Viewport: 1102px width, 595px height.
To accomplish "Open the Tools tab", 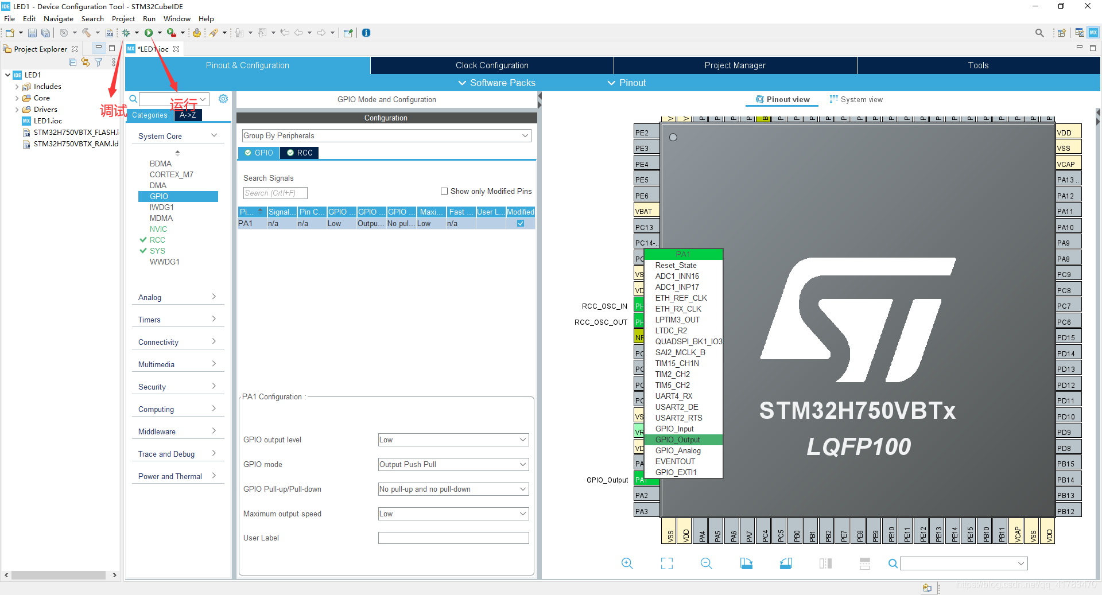I will point(978,65).
